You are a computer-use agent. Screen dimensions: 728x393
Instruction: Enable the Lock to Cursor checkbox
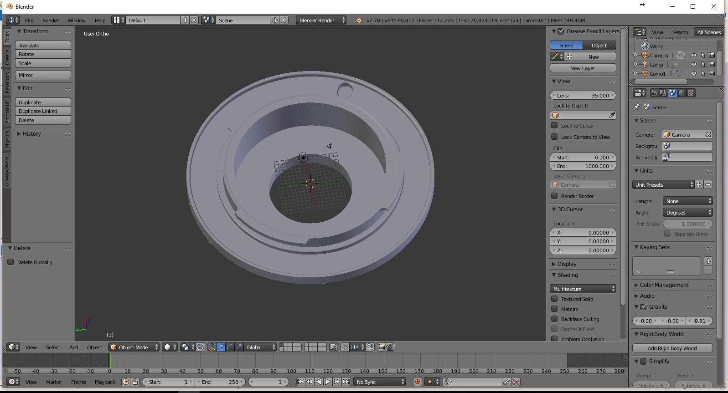click(x=554, y=126)
